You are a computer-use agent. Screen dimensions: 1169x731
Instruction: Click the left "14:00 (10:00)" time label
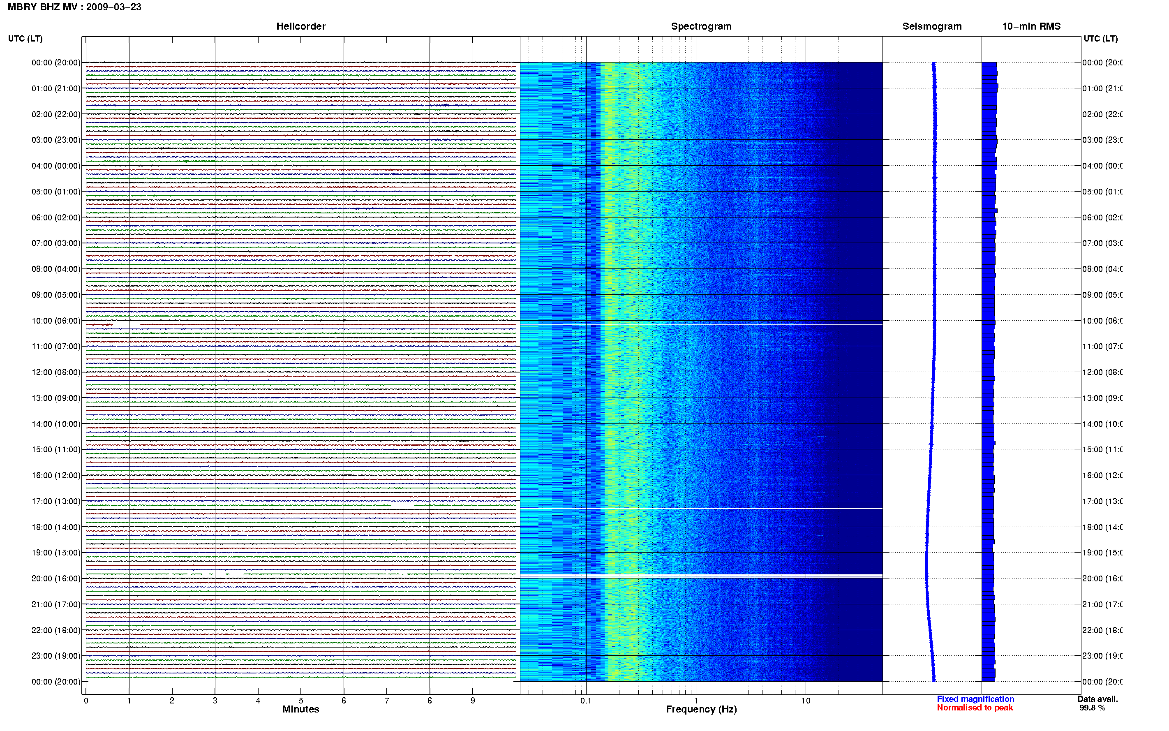(x=56, y=424)
